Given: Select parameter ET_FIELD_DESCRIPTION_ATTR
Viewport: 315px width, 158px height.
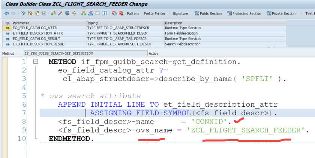Looking at the screenshot, I should click(x=38, y=33).
